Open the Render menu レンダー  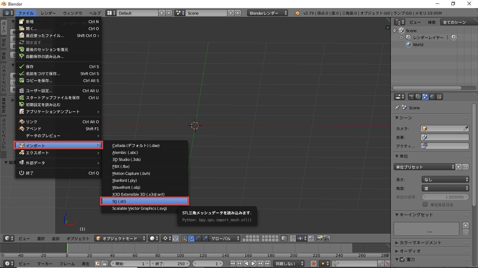48,13
